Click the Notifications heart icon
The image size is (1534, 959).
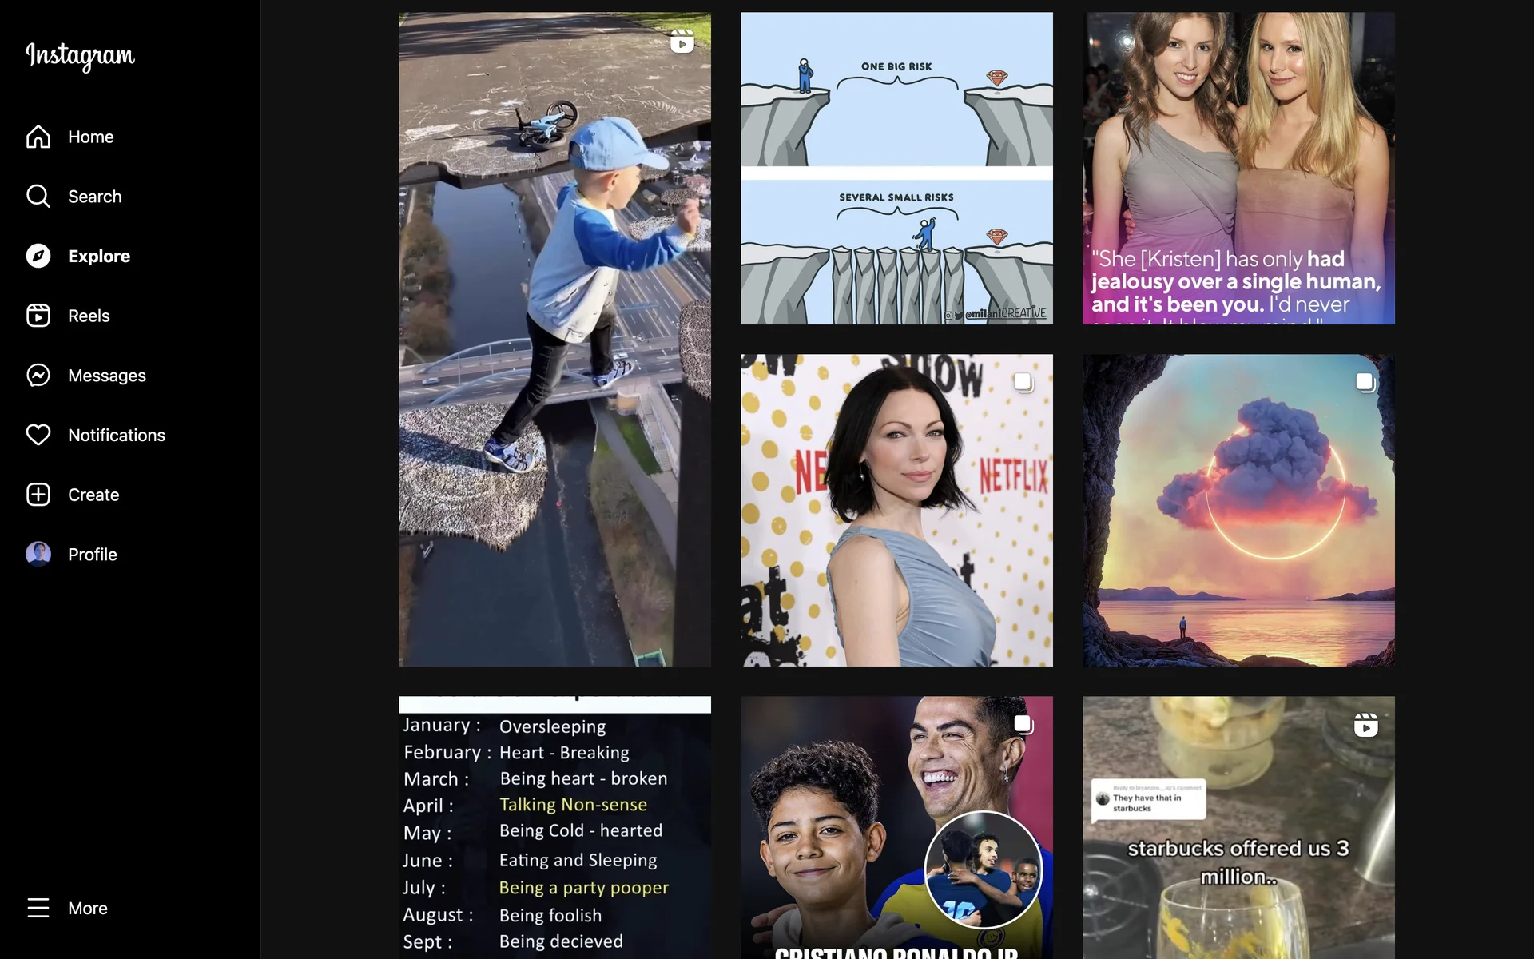38,435
